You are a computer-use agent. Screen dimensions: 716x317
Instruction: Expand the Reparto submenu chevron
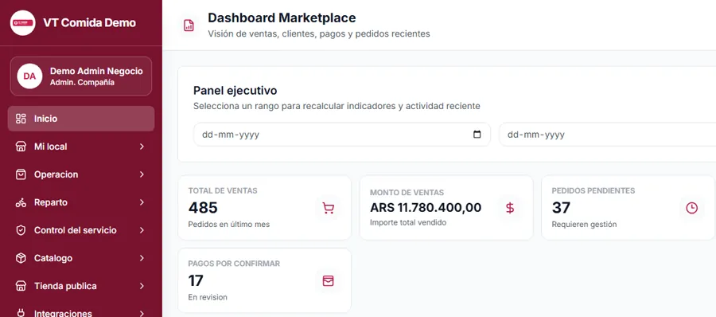[142, 202]
